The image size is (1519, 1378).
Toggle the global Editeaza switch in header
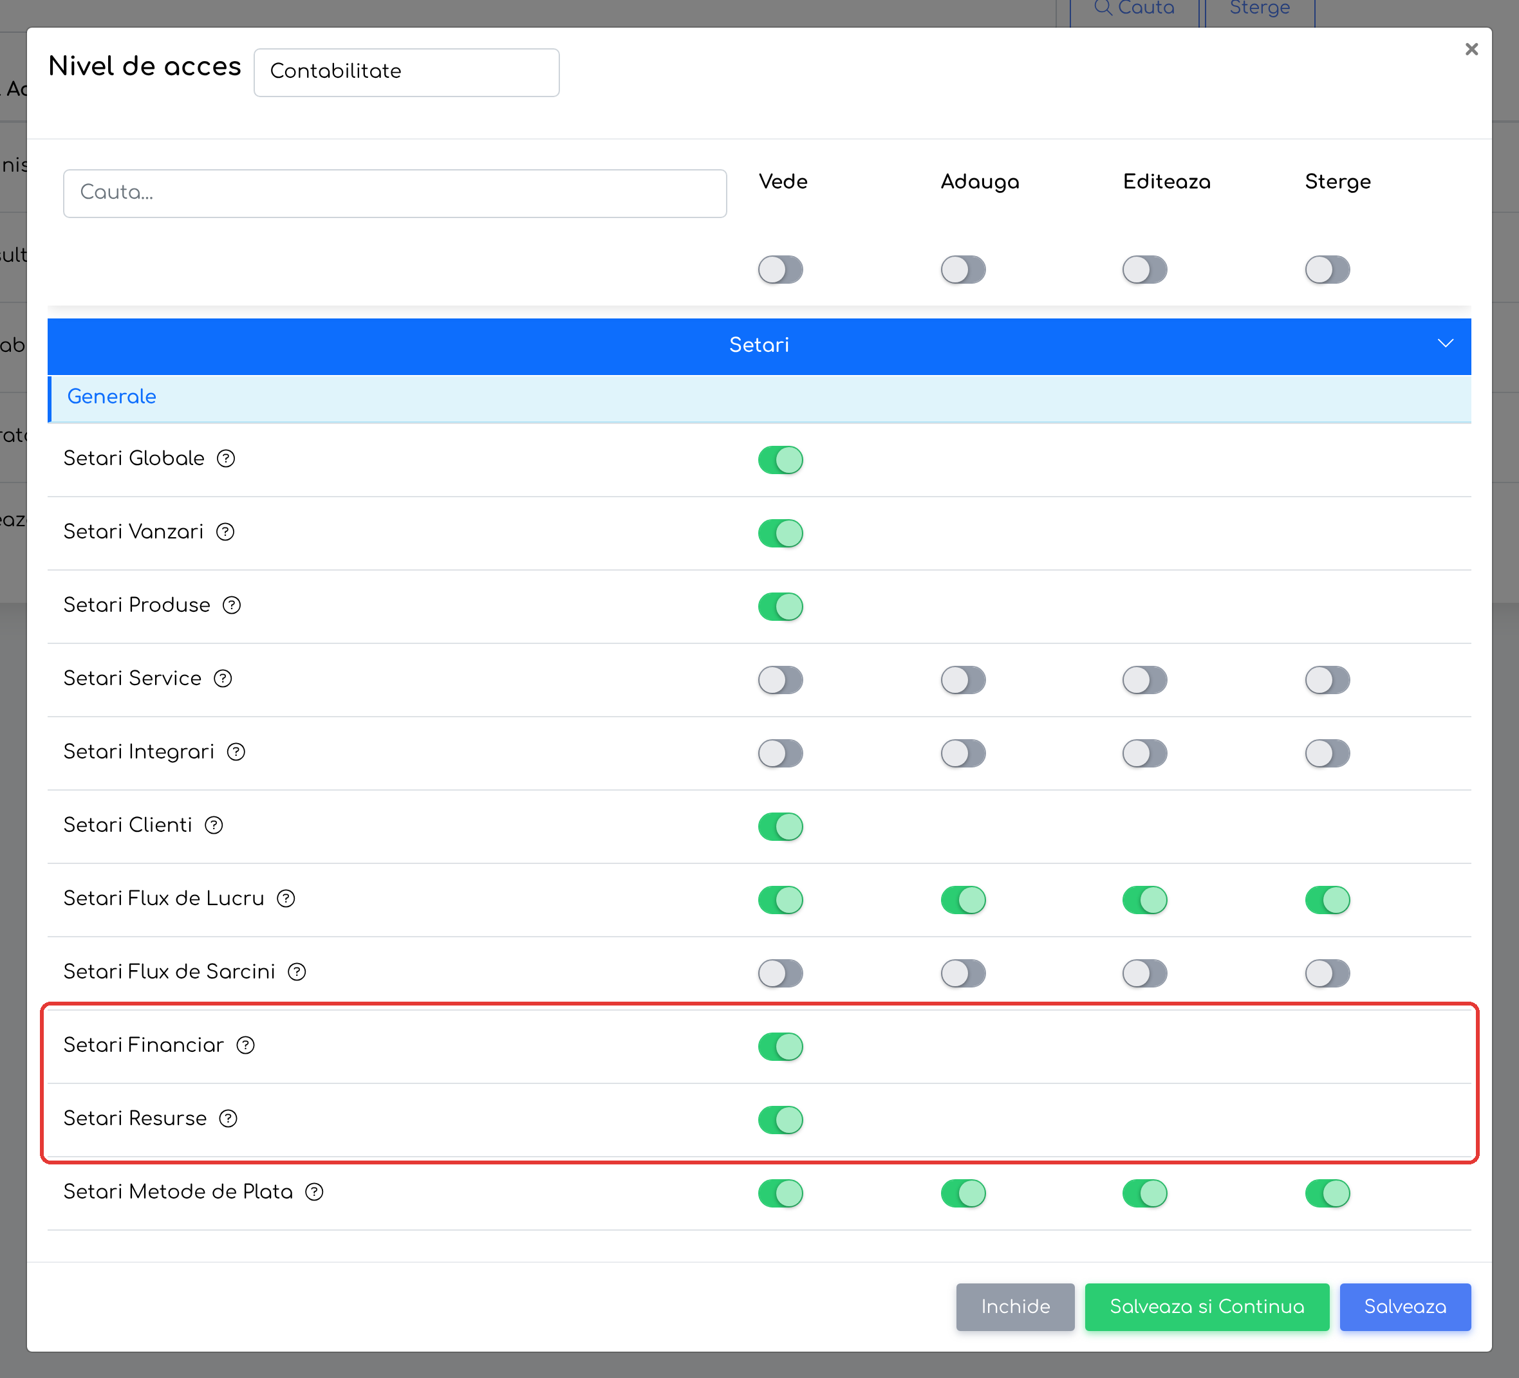[x=1144, y=270]
